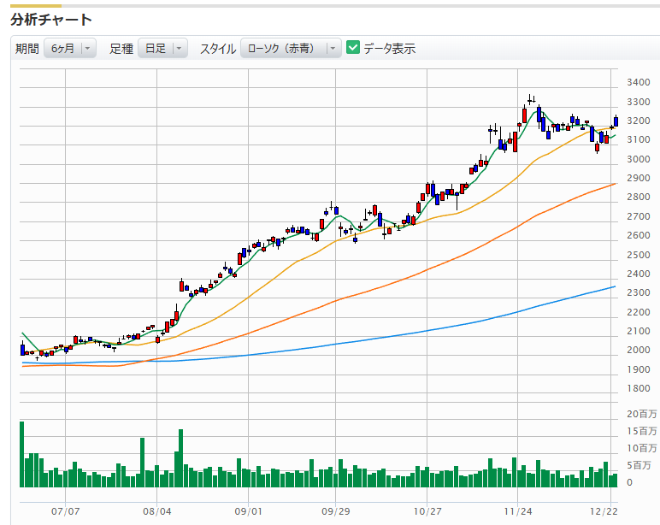Open the 期間 dropdown showing 6ヶ月
Image resolution: width=660 pixels, height=525 pixels.
(x=70, y=49)
